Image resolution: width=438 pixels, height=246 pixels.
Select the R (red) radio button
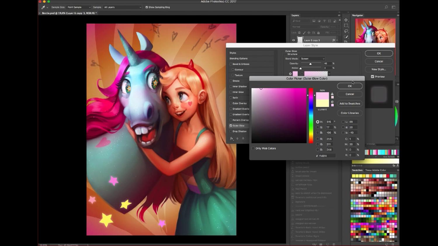pos(317,139)
